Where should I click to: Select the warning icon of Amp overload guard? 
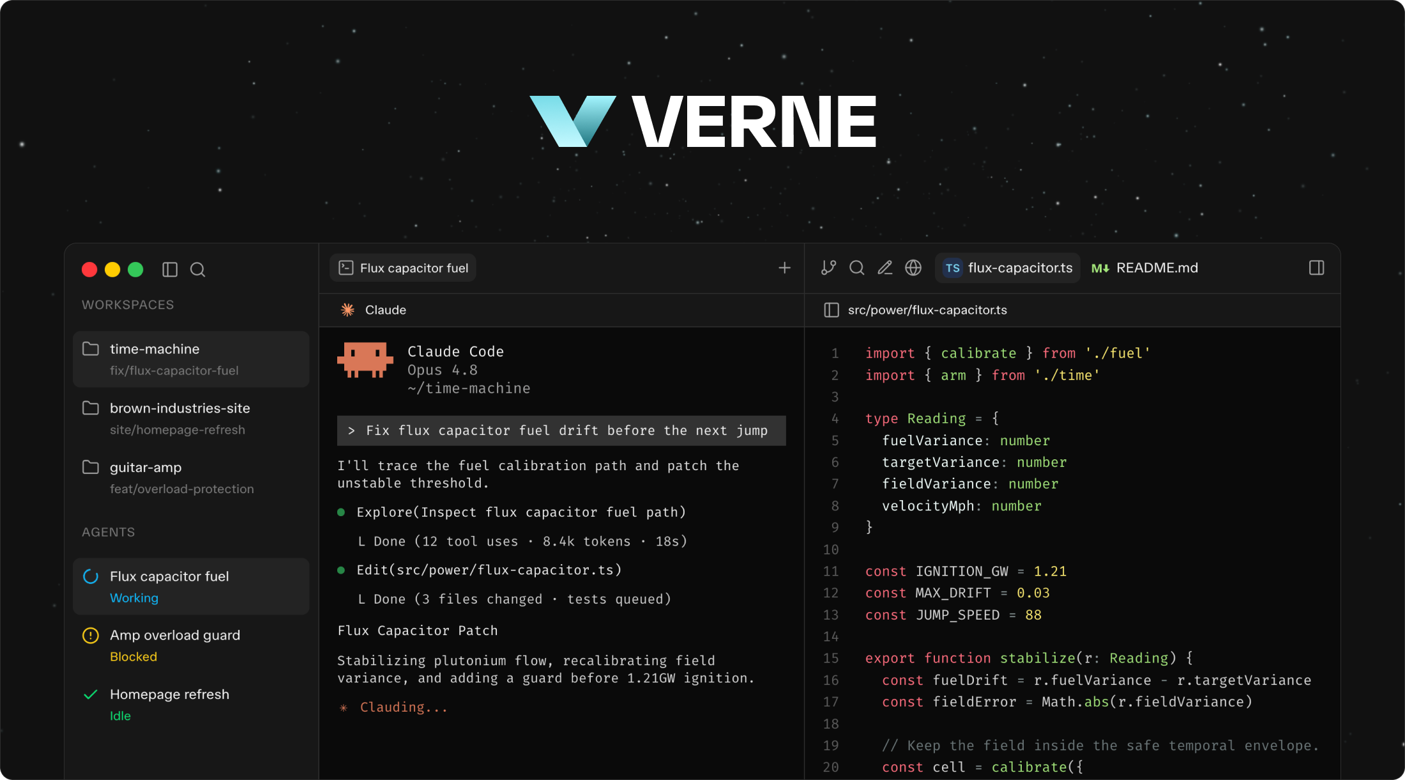(91, 636)
